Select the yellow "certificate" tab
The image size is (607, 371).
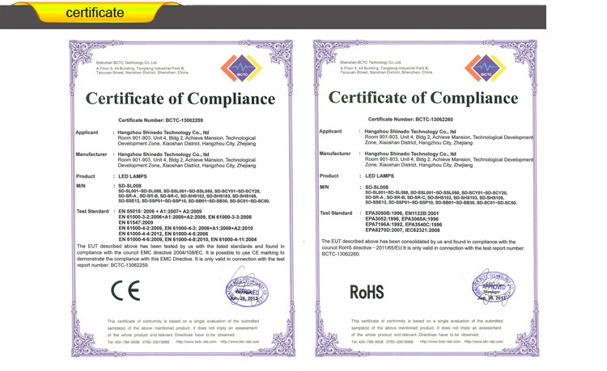(96, 12)
